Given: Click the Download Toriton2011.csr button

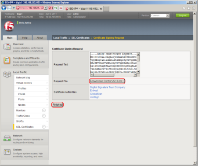Looking at the screenshot, I should [107, 81].
